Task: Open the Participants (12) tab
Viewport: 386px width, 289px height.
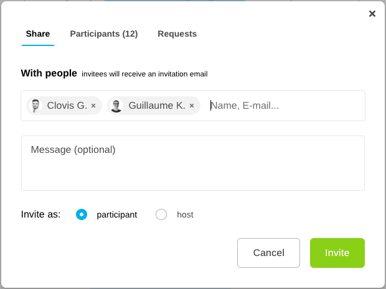Action: (104, 34)
